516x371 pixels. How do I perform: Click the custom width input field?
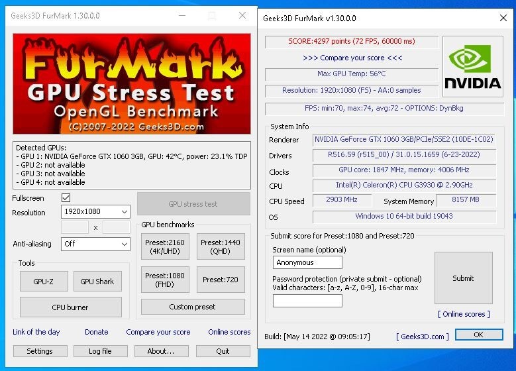tap(75, 227)
